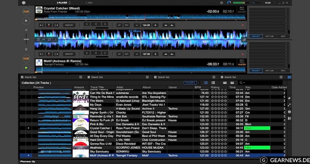Select the MEMORY tab in deck A panel

click(x=256, y=36)
